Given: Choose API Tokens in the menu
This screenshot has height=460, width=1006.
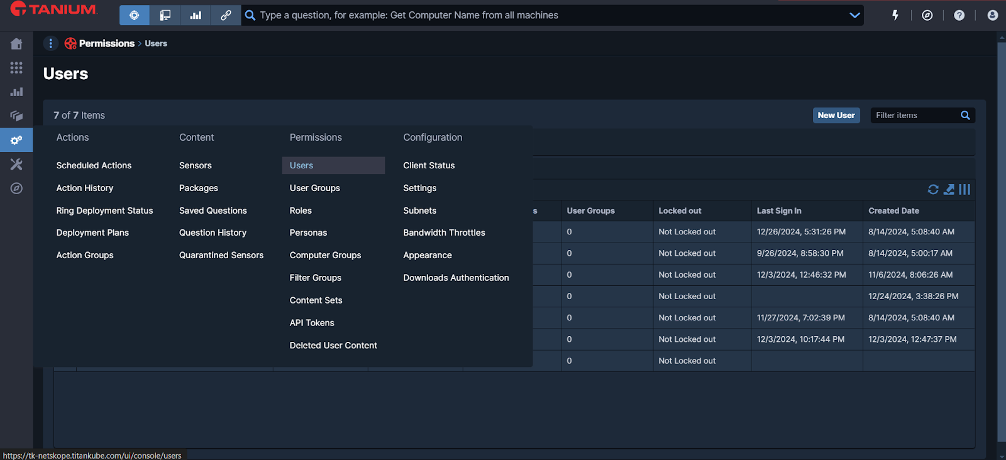Looking at the screenshot, I should [312, 323].
